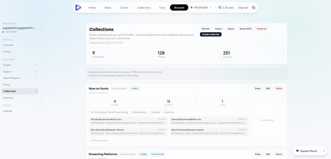Open Collections in the top navigation
Image resolution: width=331 pixels, height=159 pixels.
(144, 7)
